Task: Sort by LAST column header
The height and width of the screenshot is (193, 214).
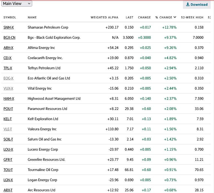Action: click(129, 17)
